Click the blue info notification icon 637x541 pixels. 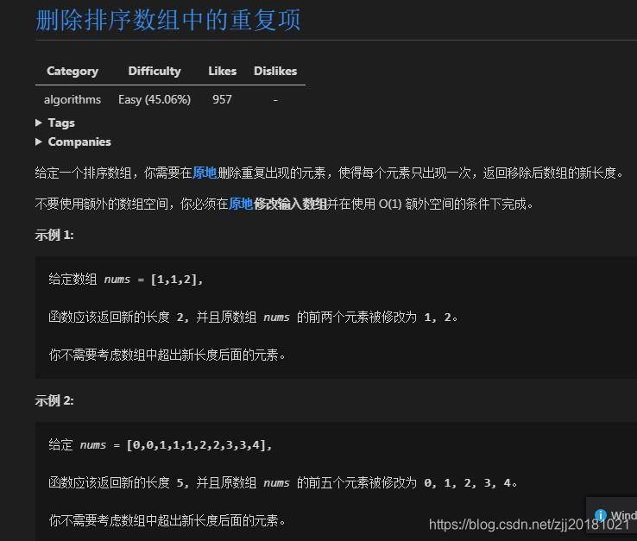[601, 514]
